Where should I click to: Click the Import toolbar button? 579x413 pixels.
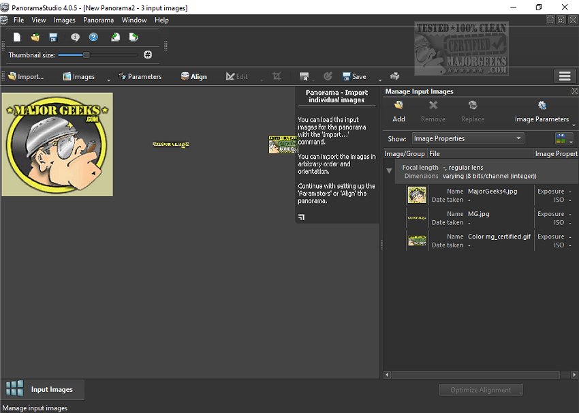pyautogui.click(x=26, y=76)
